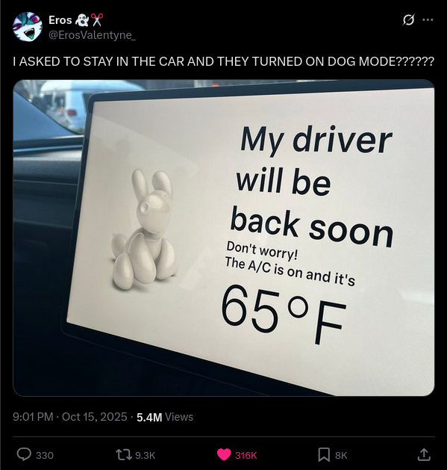Unlike the post via pink heart

click(x=224, y=455)
